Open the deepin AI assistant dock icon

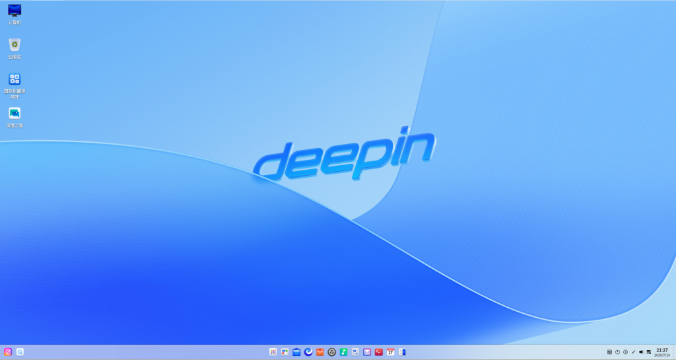coord(8,352)
